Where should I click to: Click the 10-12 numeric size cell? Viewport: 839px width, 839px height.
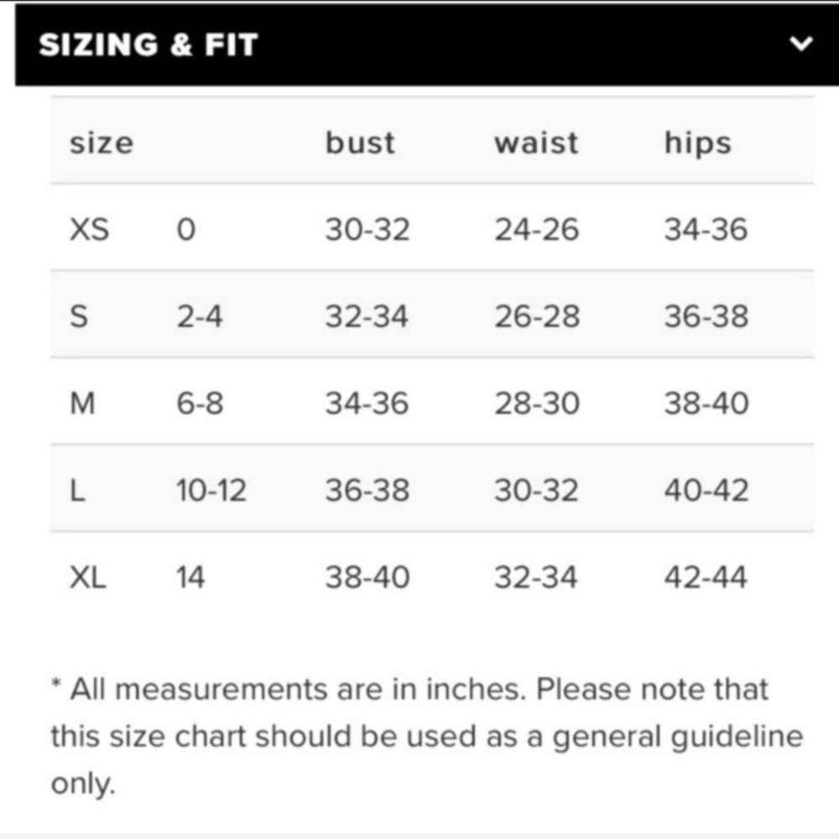coord(211,490)
